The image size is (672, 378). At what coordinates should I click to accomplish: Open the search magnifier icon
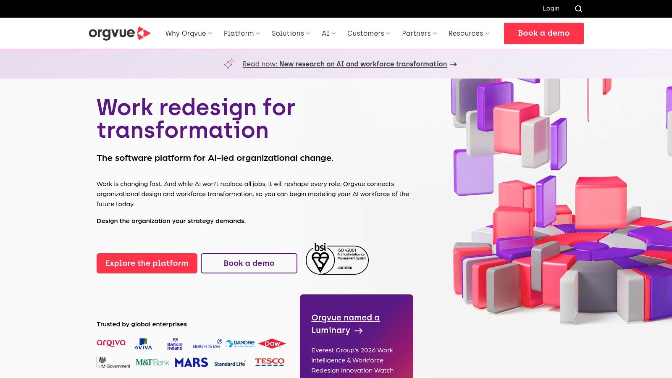[578, 9]
